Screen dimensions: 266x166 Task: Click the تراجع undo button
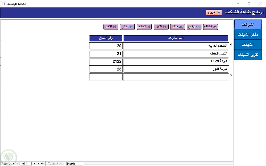tap(194, 27)
